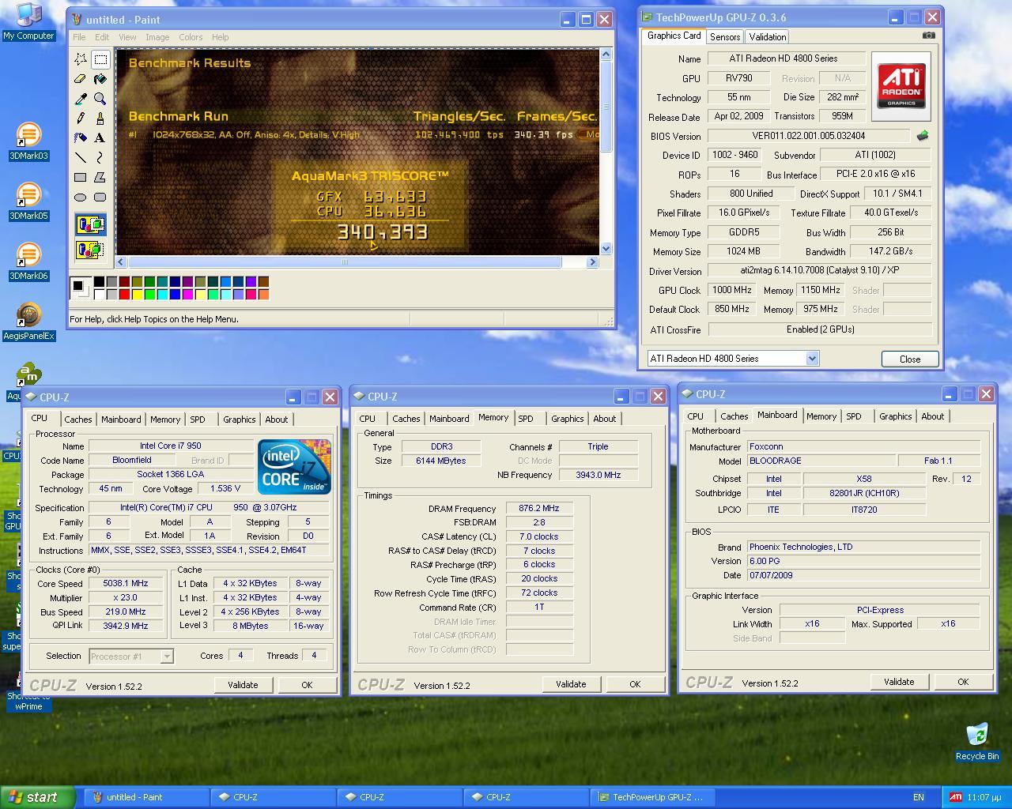Viewport: 1012px width, 809px height.
Task: Open the ATI Radeon HD 4800 Series dropdown
Action: coord(812,359)
